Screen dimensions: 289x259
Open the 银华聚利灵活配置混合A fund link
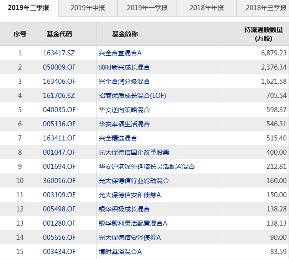tap(133, 223)
